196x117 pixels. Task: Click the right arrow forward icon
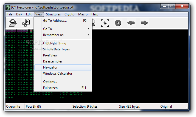(144, 23)
